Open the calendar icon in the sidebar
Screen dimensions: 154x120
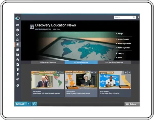[18, 25]
